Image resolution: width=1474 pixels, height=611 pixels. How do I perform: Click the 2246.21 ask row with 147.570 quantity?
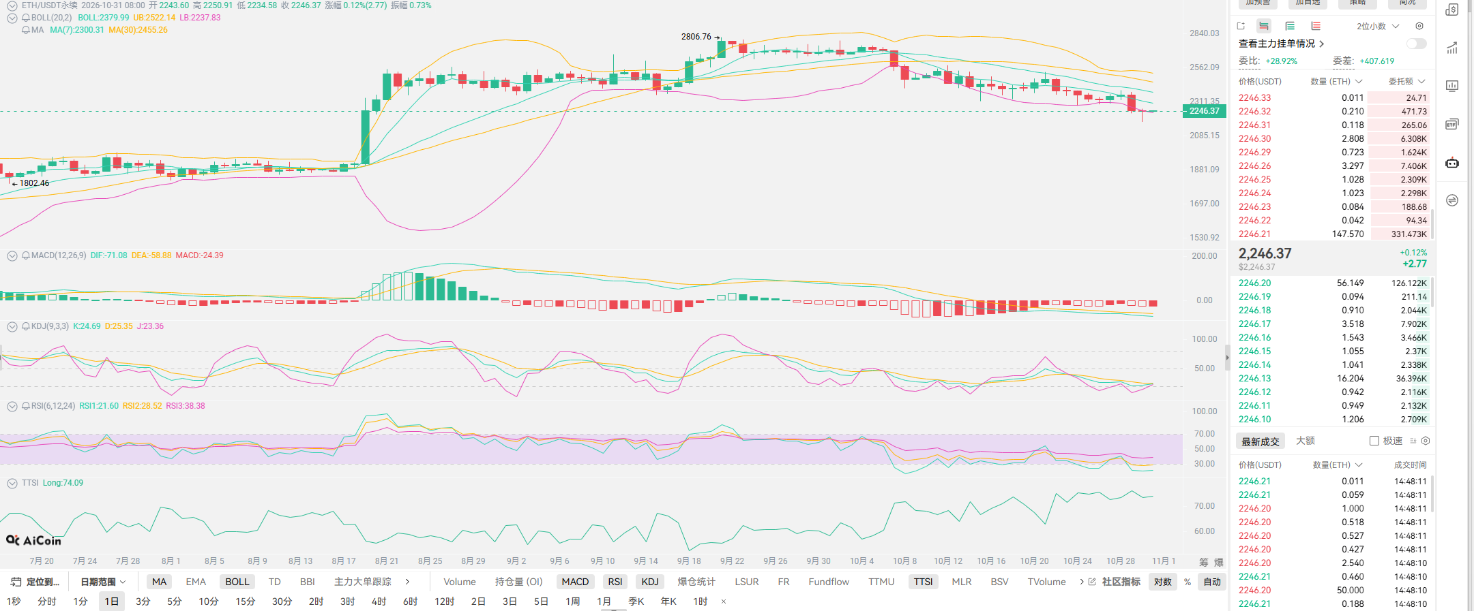tap(1332, 234)
